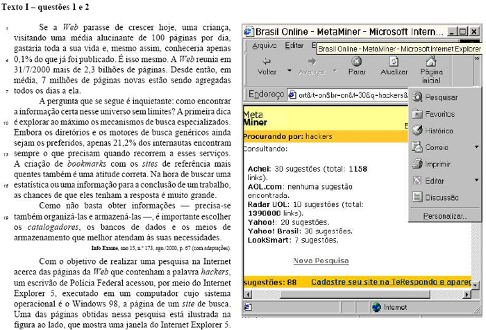Choose Personalizar... in the toolbar menu

[445, 216]
